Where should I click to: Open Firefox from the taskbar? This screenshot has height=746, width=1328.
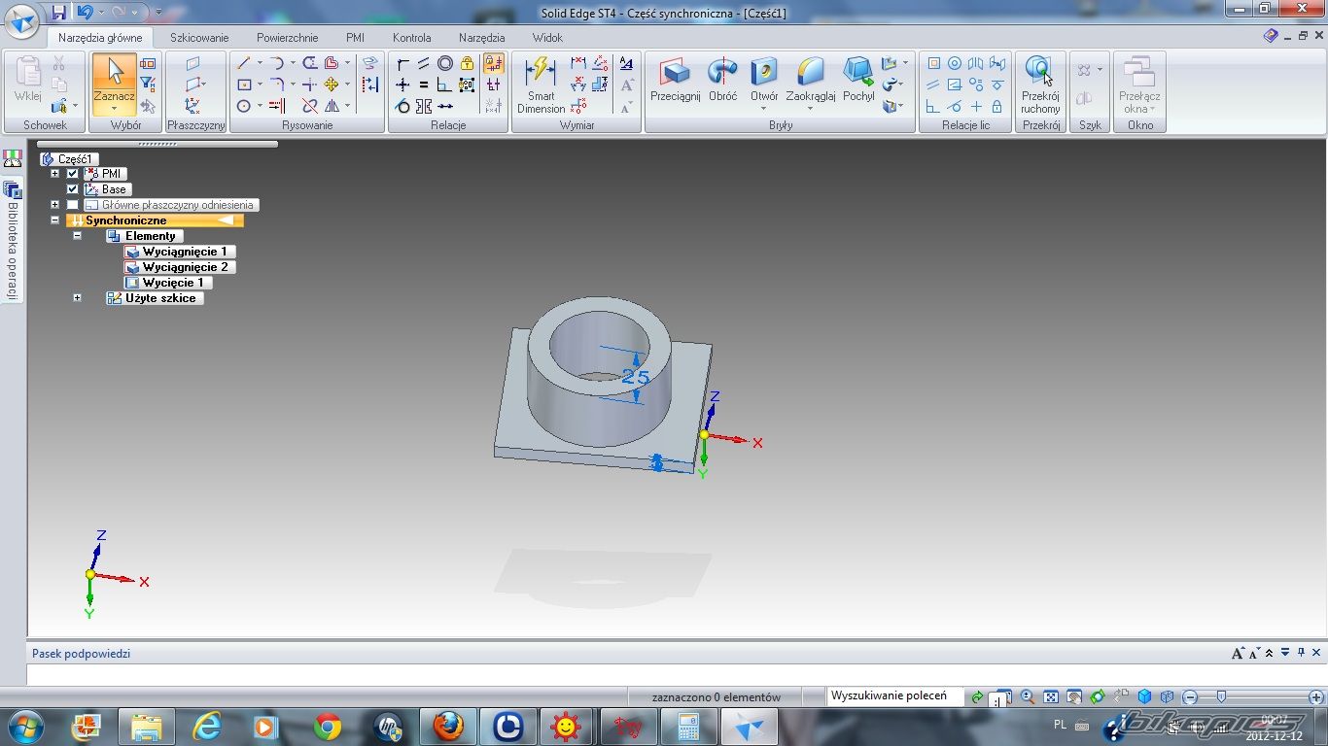[447, 727]
